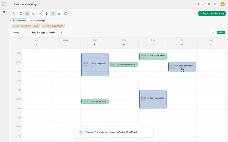Open search from the left sidebar
Viewport: 228px width, 142px height.
pos(4,12)
